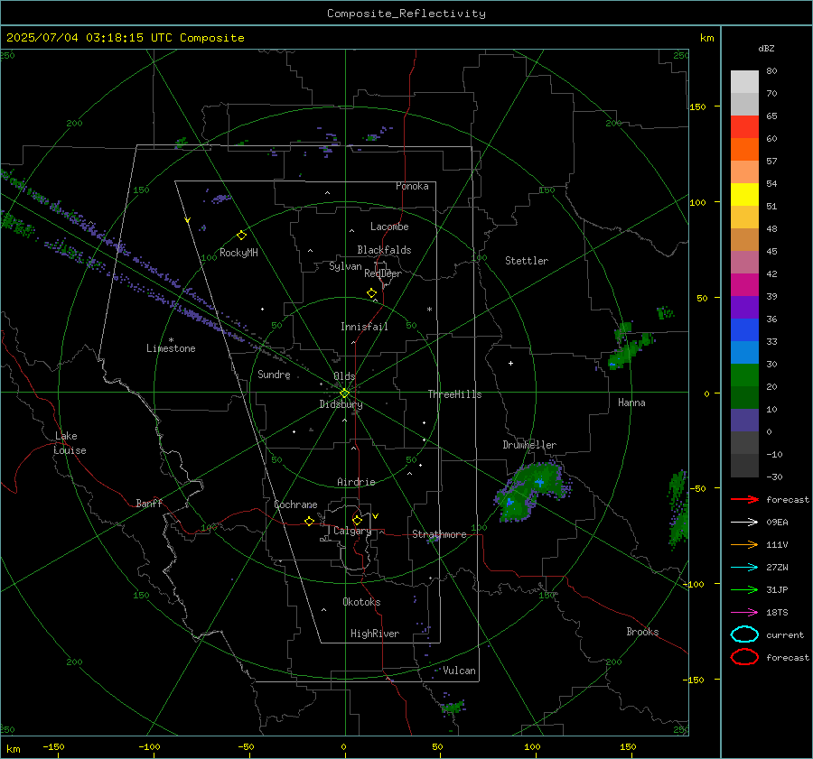Click the orange 111V arrow in legend
Image resolution: width=813 pixels, height=759 pixels.
click(x=744, y=544)
